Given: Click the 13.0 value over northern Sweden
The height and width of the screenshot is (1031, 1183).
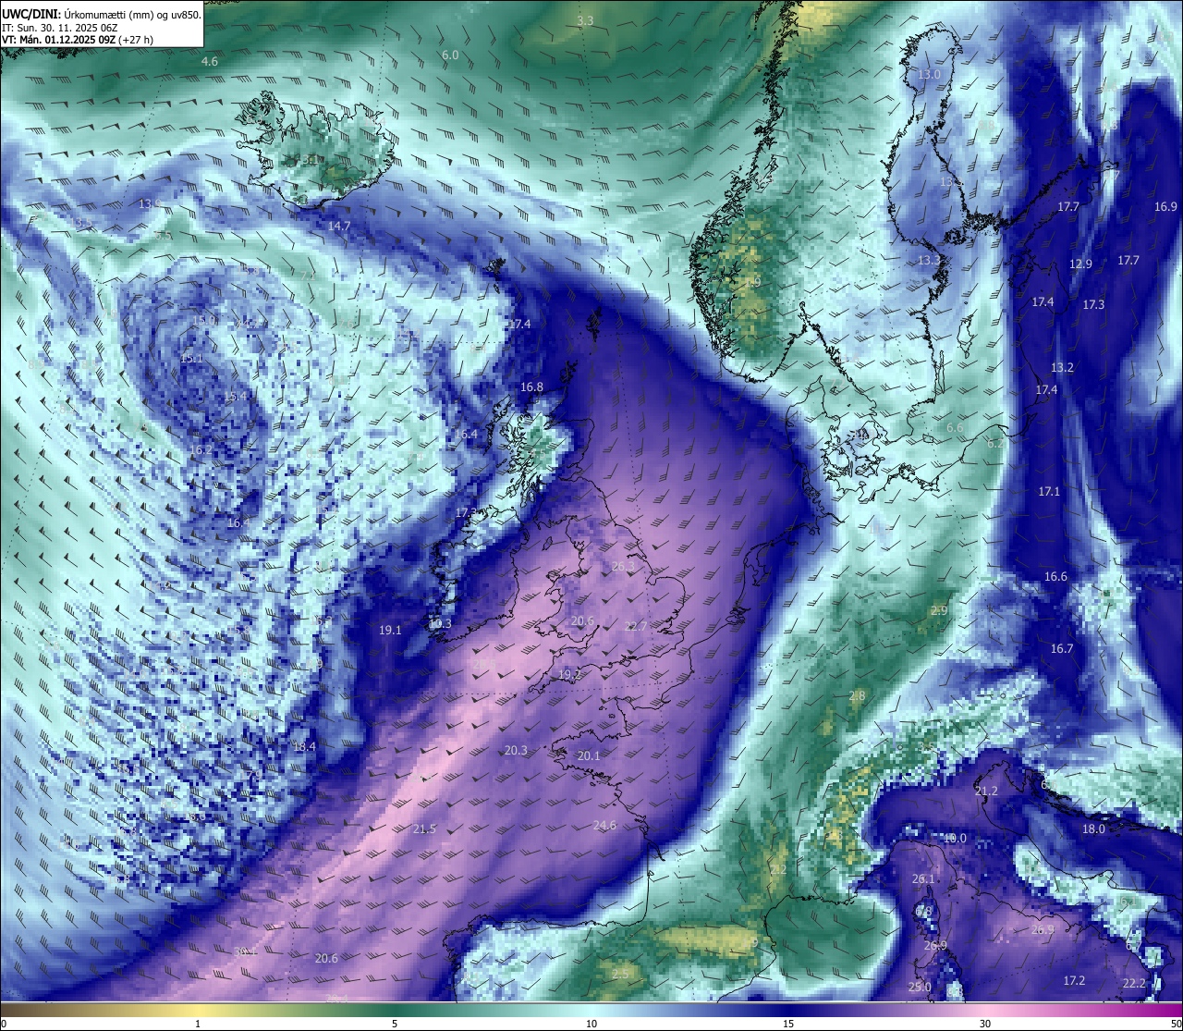Looking at the screenshot, I should 928,75.
